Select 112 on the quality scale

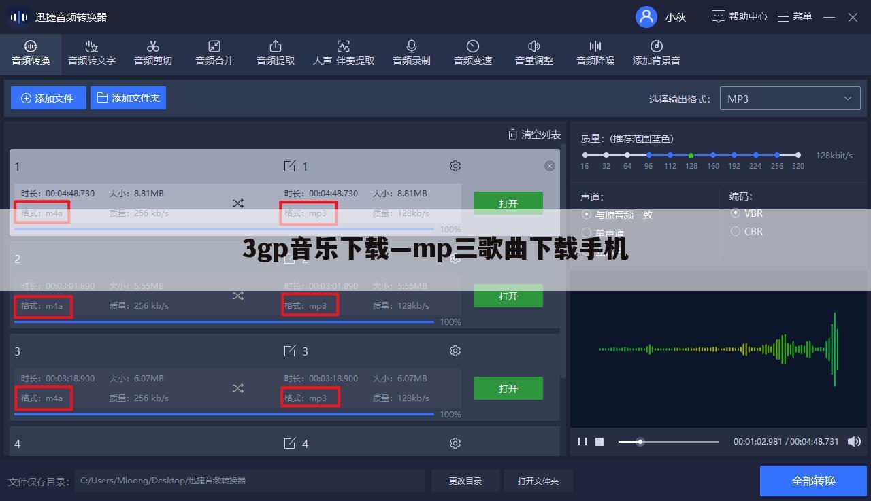click(x=670, y=155)
